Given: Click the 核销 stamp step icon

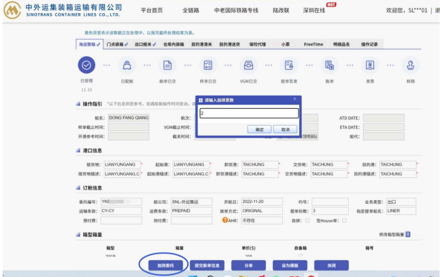Looking at the screenshot, I should 410,65.
